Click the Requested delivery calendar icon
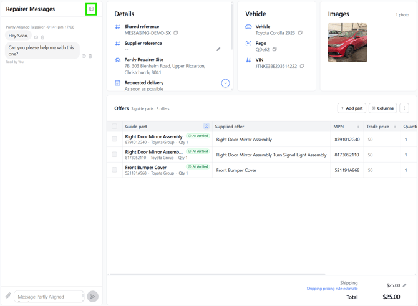418x306 pixels. pos(117,83)
